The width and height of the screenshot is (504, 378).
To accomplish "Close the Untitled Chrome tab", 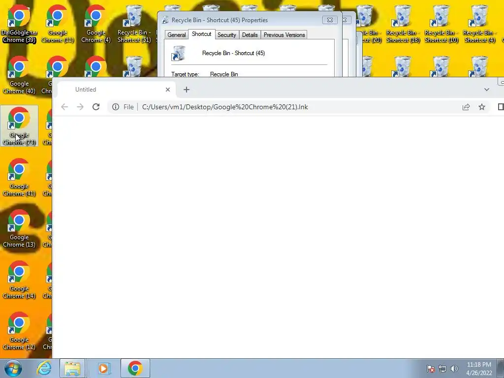I will click(x=168, y=90).
